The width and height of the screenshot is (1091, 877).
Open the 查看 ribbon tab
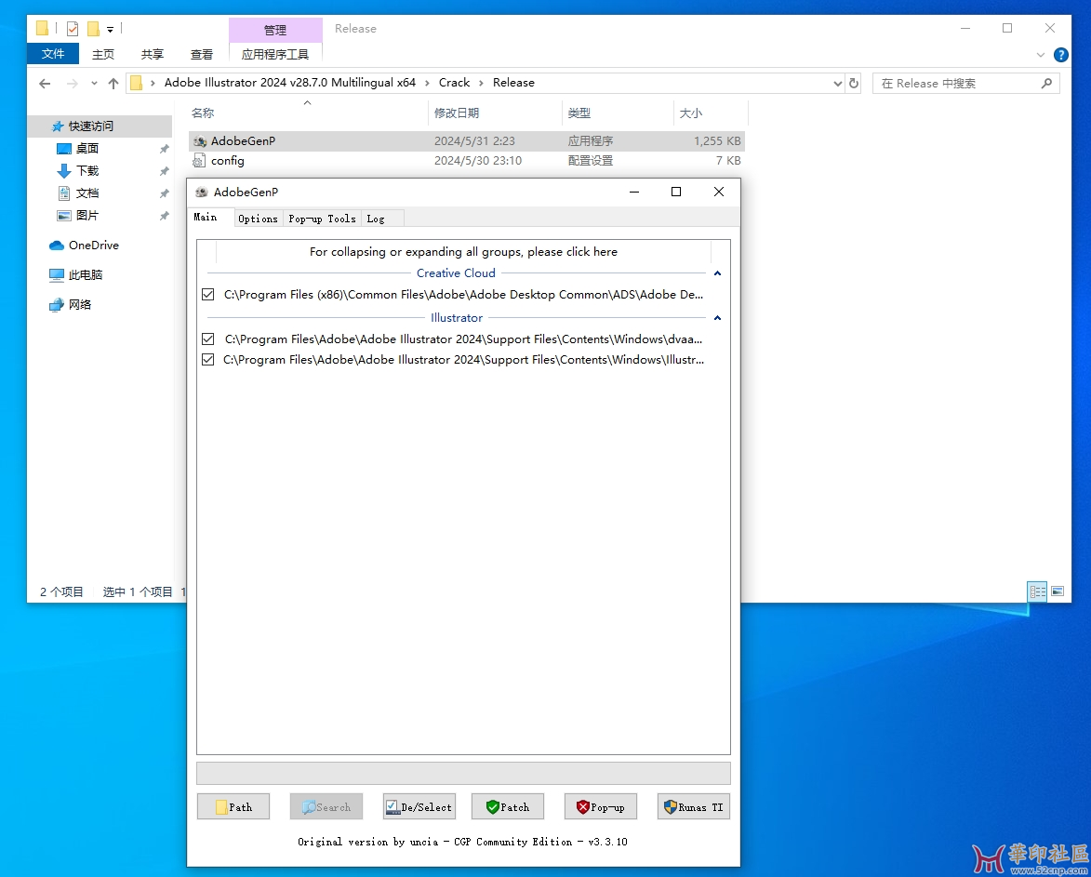[x=202, y=54]
